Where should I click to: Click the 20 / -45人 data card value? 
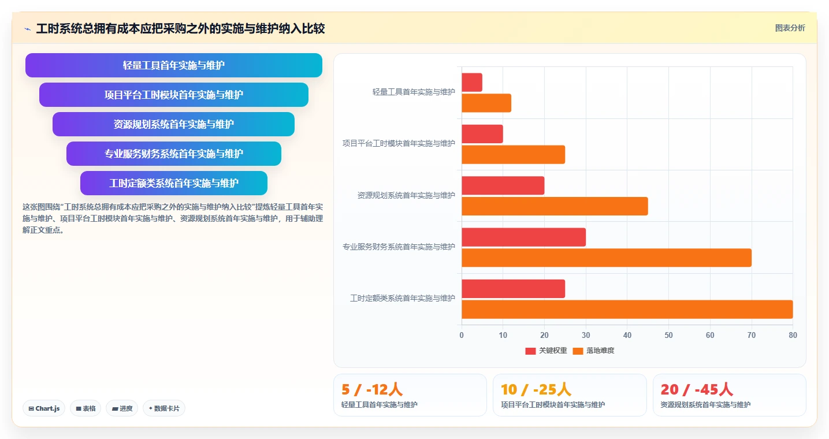coord(697,390)
